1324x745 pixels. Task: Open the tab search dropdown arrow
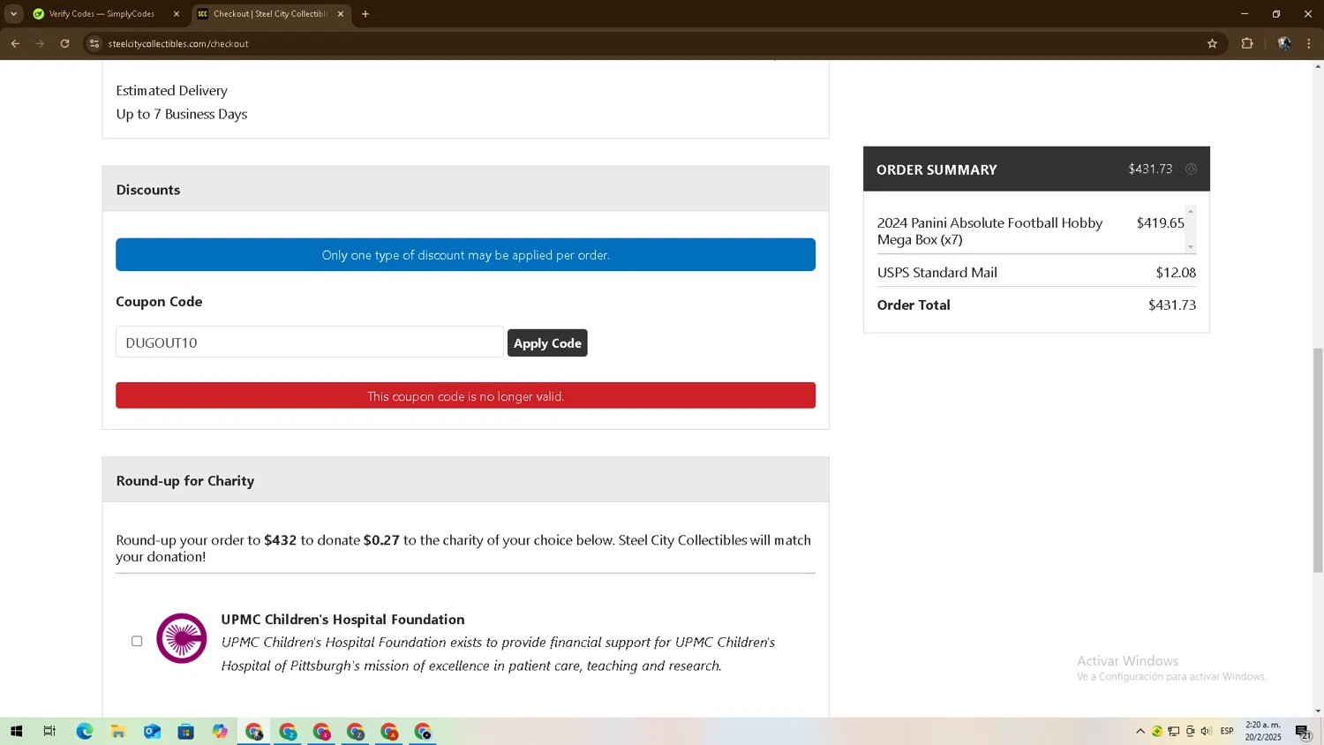13,13
